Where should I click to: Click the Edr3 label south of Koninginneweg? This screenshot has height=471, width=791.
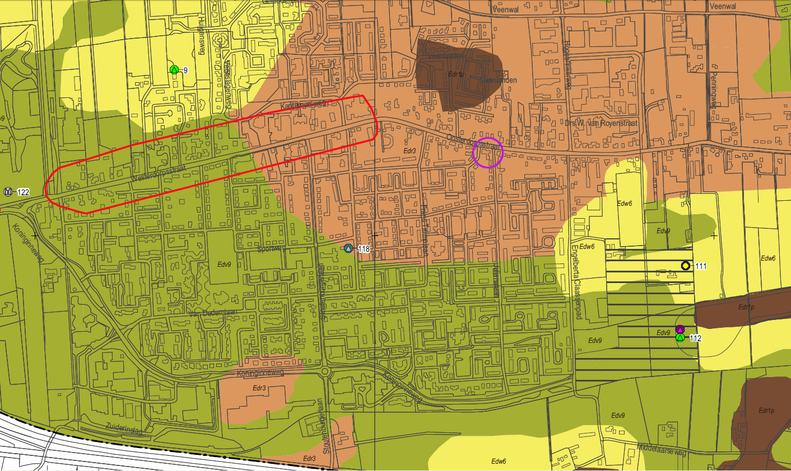pyautogui.click(x=259, y=388)
